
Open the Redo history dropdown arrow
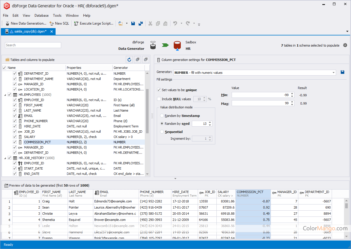coord(194,23)
